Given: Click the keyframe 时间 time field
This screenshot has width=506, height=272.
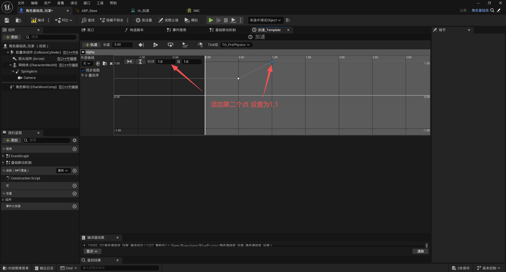Looking at the screenshot, I should (x=165, y=62).
